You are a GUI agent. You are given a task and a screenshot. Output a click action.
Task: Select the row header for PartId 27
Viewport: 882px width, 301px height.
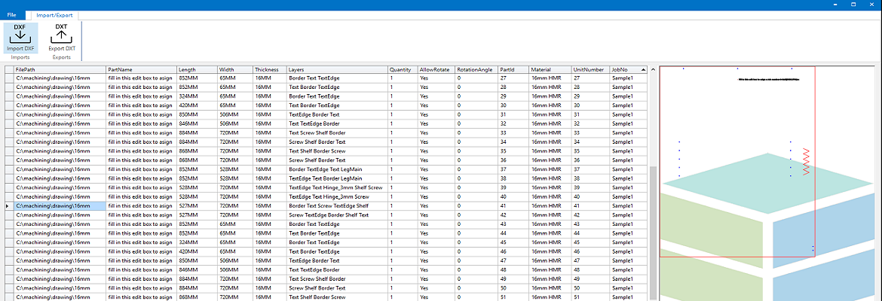(9, 78)
